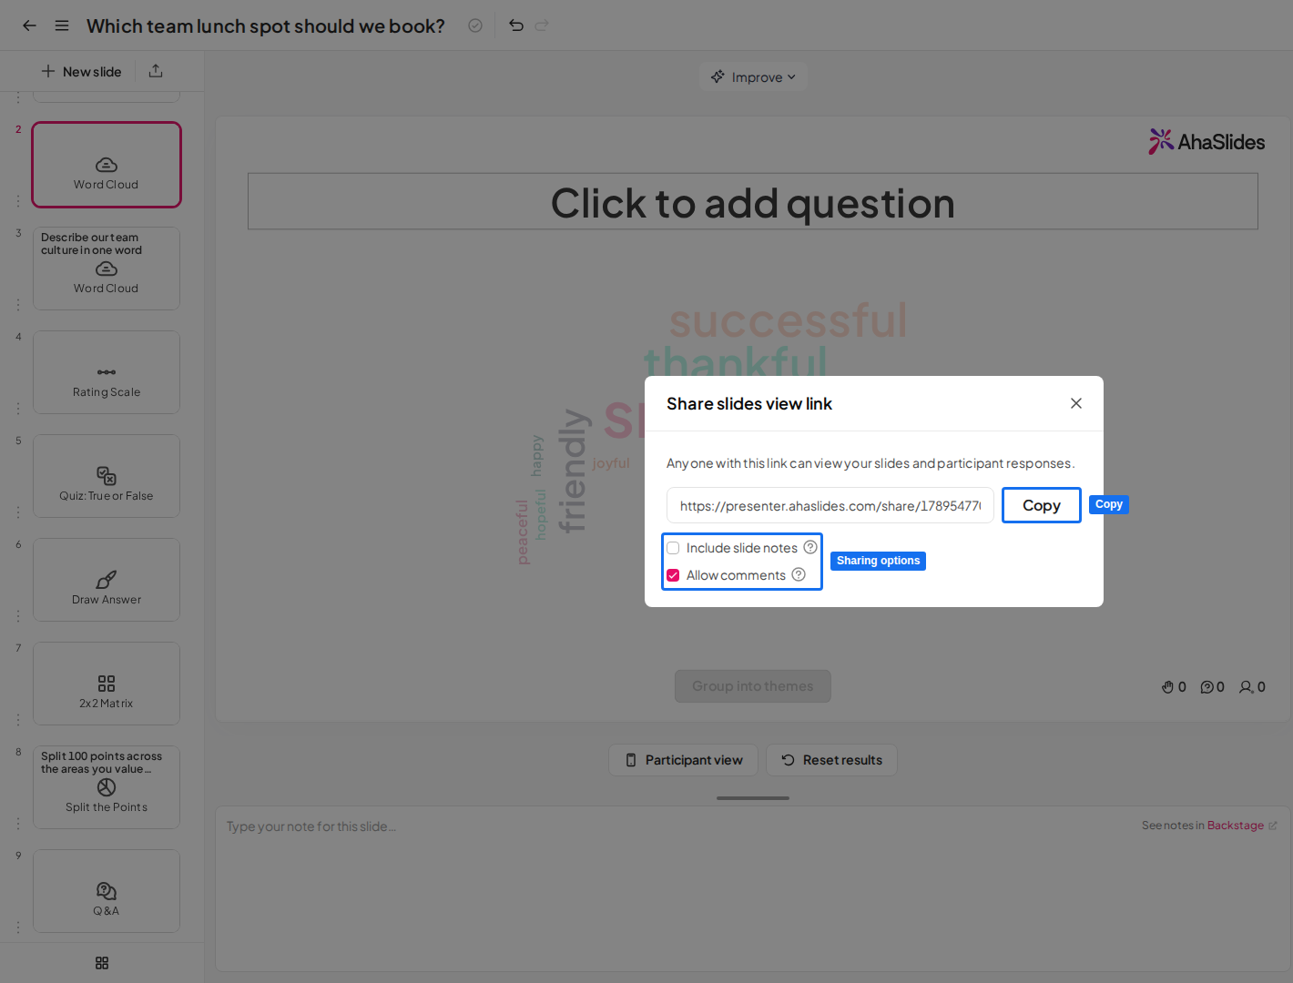Viewport: 1293px width, 983px height.
Task: Select the Draw Answer slide thumbnail
Action: coord(107,580)
